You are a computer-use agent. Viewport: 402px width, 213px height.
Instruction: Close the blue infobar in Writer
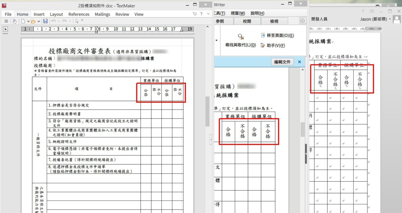click(300, 62)
